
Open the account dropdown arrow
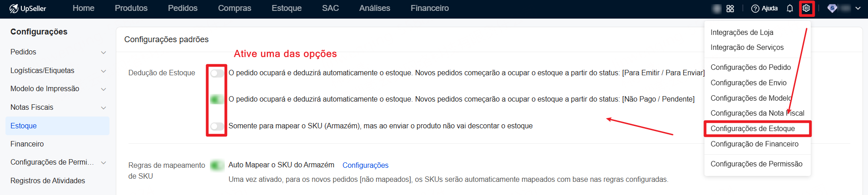click(858, 8)
